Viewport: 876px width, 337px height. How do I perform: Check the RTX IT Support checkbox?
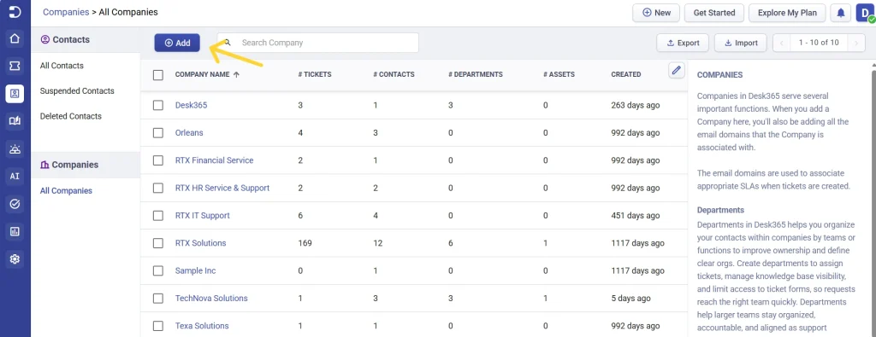(158, 216)
